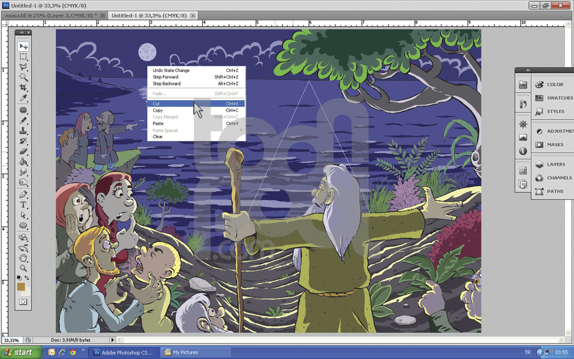Image resolution: width=574 pixels, height=359 pixels.
Task: Open the Styles panel
Action: [553, 112]
